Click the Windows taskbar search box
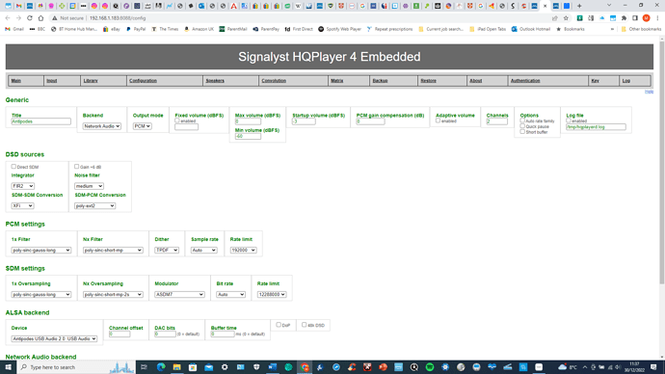Image resolution: width=665 pixels, height=374 pixels. (76, 367)
